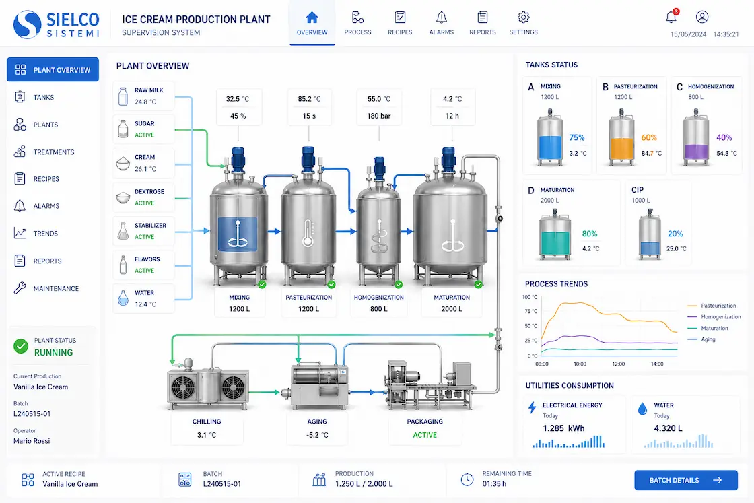Click the 180 bar pressure readout

tap(379, 116)
